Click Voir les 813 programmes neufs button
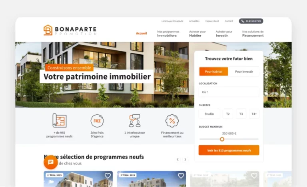307x187 pixels. click(x=229, y=150)
